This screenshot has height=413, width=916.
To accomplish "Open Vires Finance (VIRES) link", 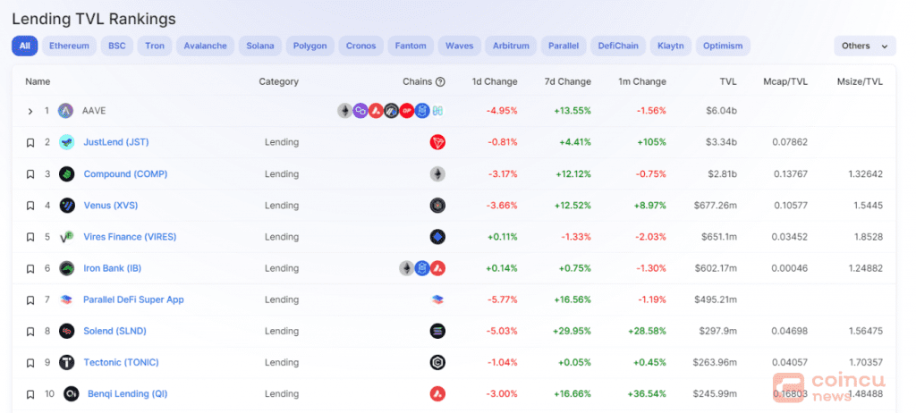I will pyautogui.click(x=130, y=237).
